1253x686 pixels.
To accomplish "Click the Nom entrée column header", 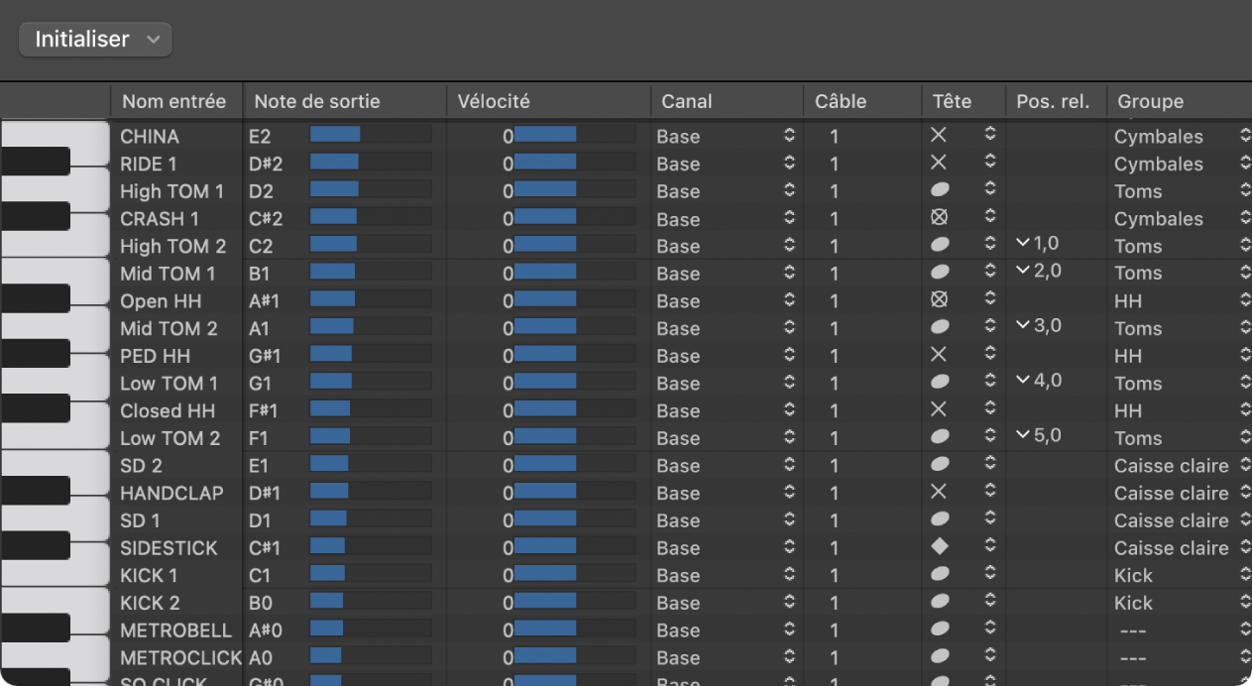I will coord(173,101).
